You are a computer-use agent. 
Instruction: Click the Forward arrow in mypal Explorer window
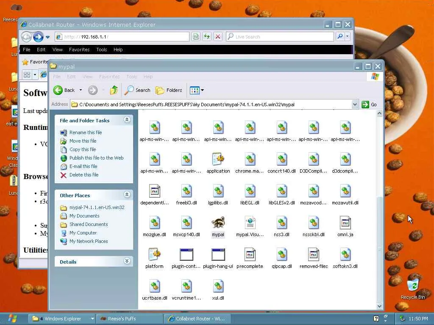tap(93, 90)
